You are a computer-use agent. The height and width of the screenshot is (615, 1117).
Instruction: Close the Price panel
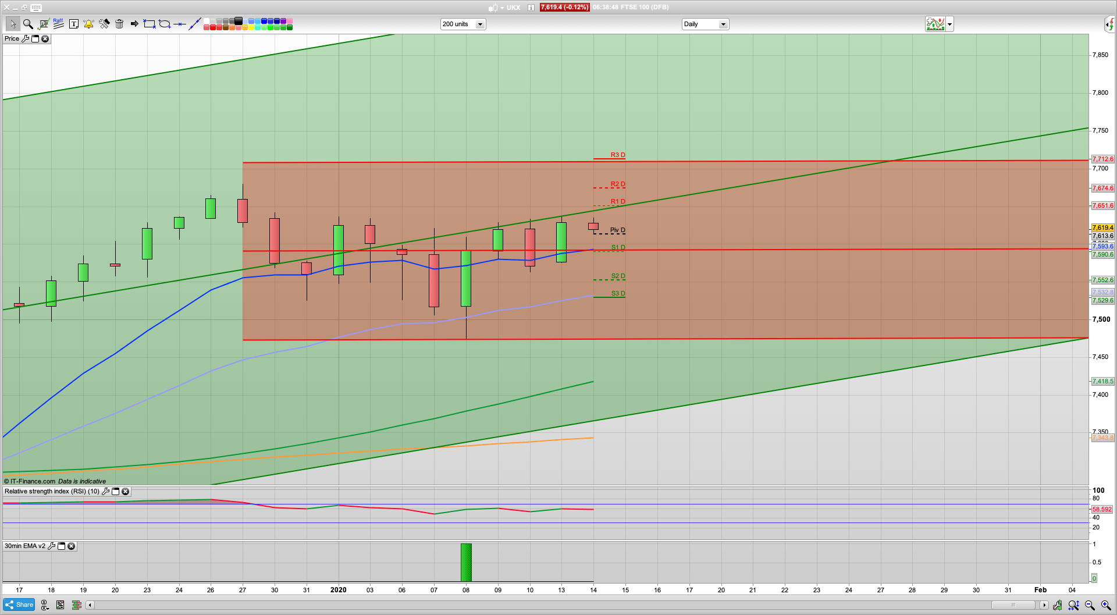click(45, 39)
